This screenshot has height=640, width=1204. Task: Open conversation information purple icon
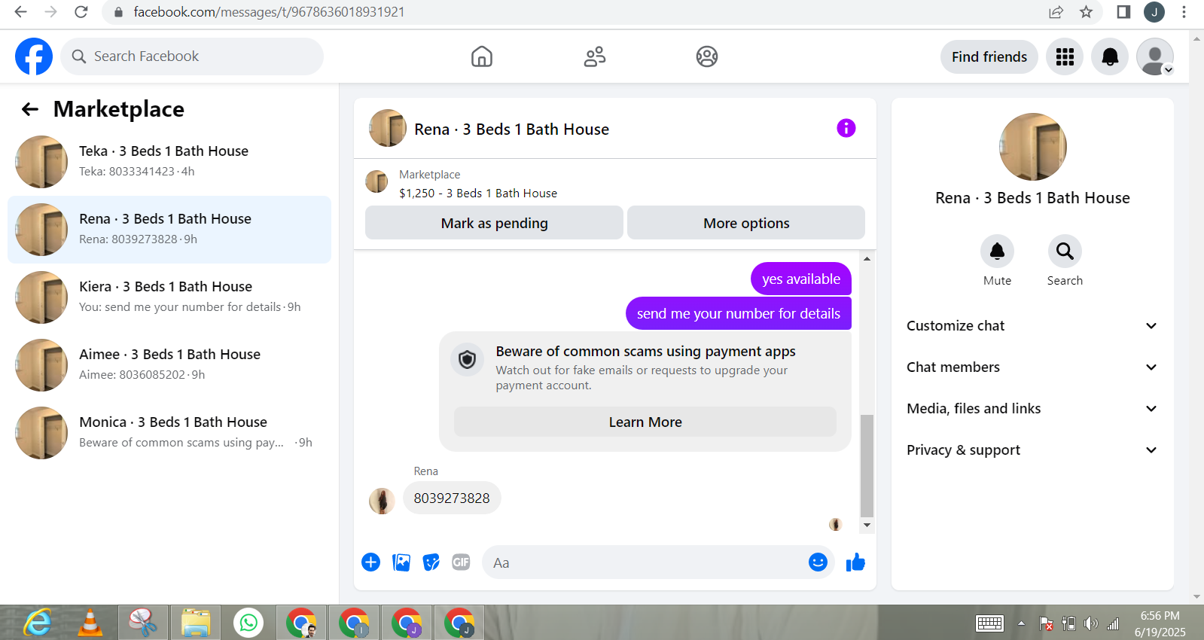click(x=846, y=128)
